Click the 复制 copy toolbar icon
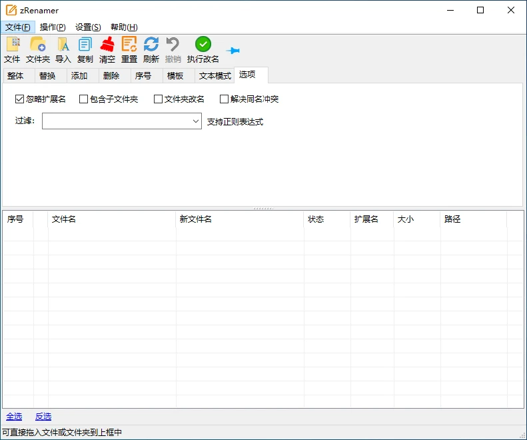527x440 pixels. [85, 45]
